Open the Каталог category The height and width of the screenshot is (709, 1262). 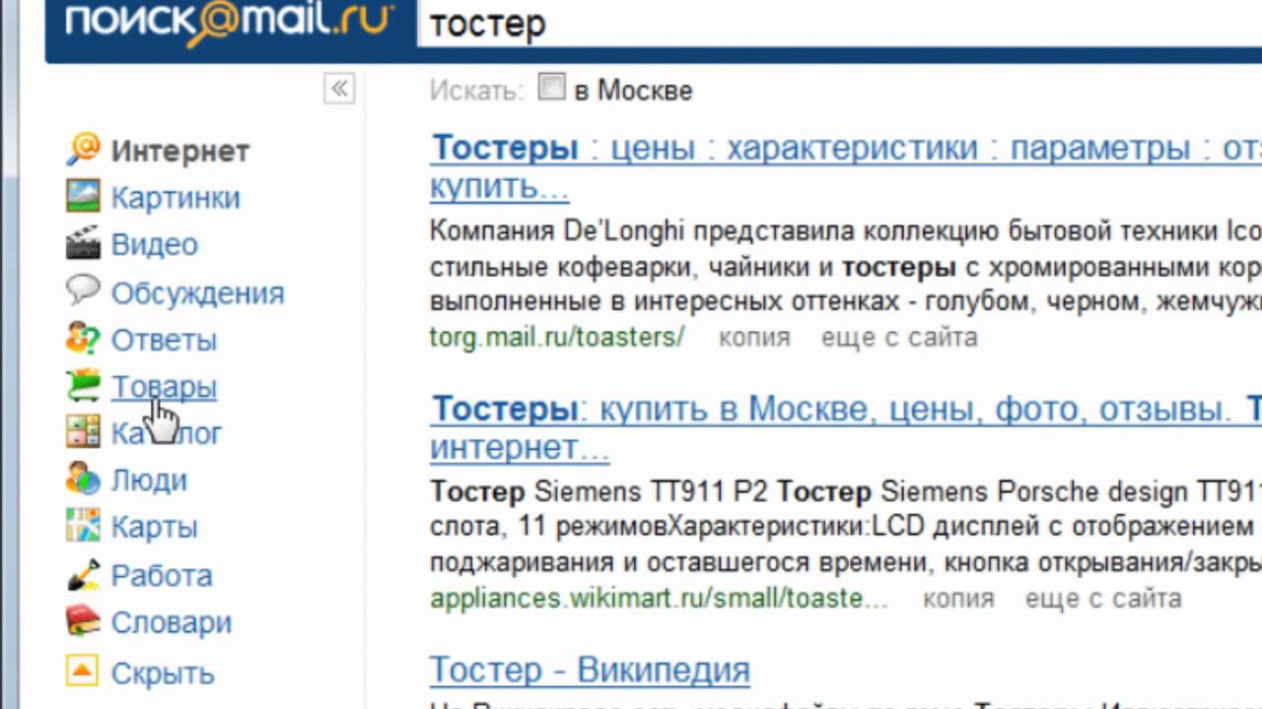pyautogui.click(x=167, y=432)
